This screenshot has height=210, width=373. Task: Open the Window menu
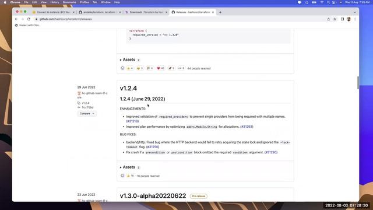[x=105, y=2]
